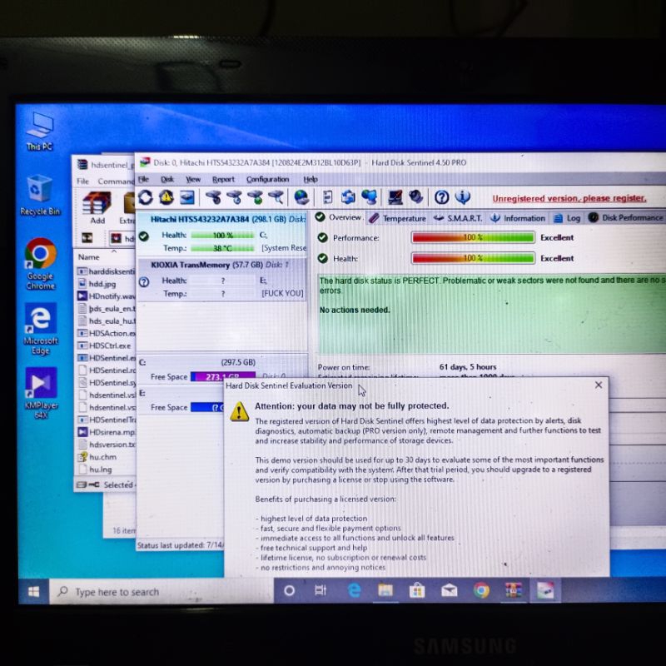Select the KIOXIA TransMemory drive entry

[191, 264]
